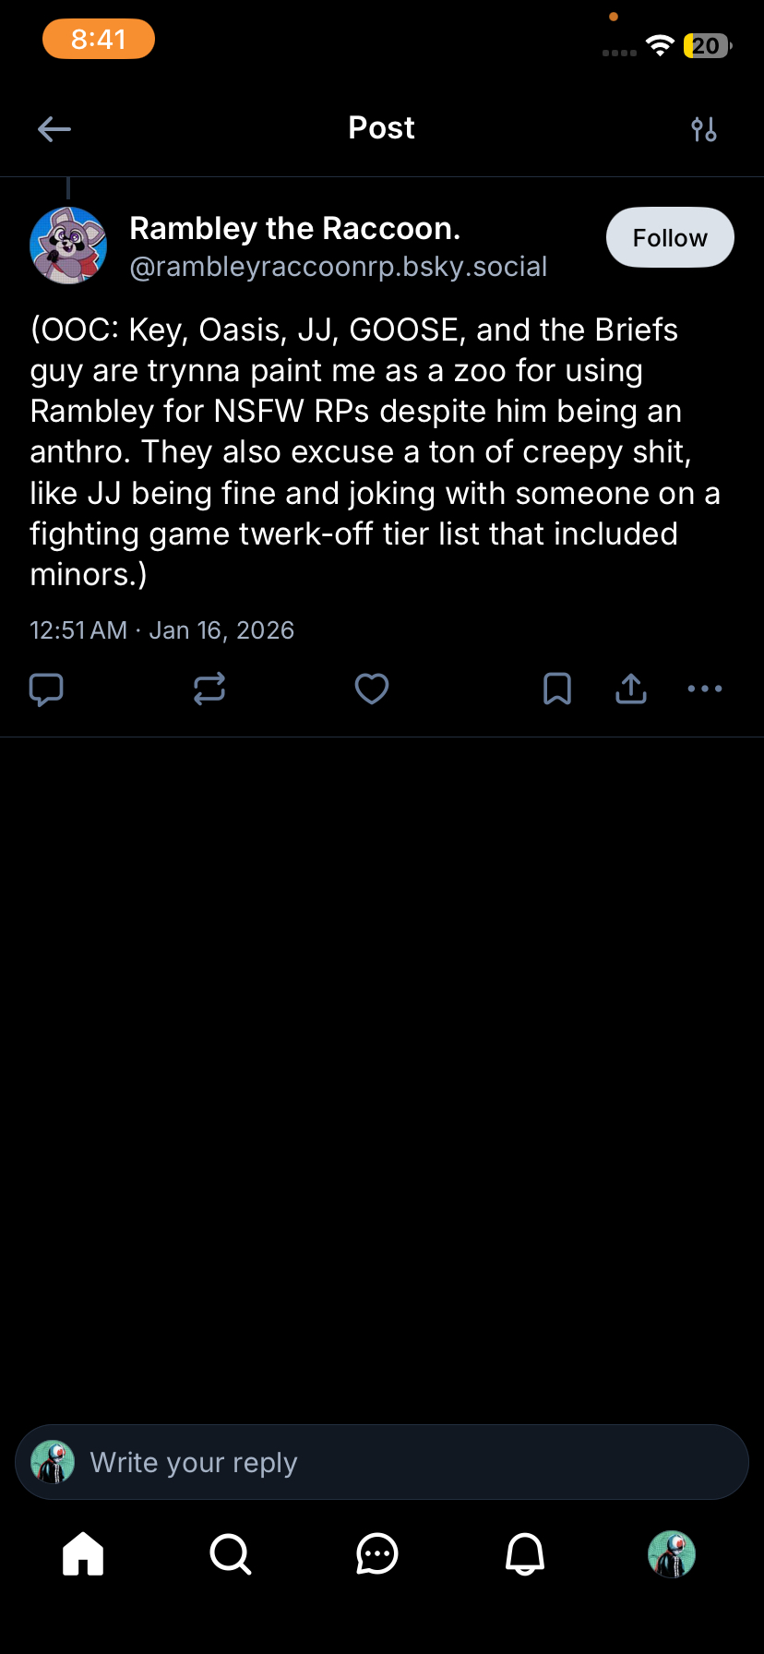
Task: Tap the reply speech bubble icon
Action: point(46,689)
